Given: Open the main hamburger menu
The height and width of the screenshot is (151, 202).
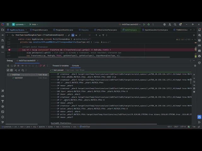Looking at the screenshot, I should (8, 24).
